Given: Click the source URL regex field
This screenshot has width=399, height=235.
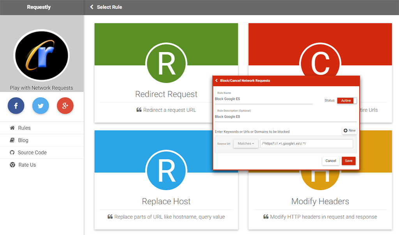Looking at the screenshot, I should tap(307, 143).
